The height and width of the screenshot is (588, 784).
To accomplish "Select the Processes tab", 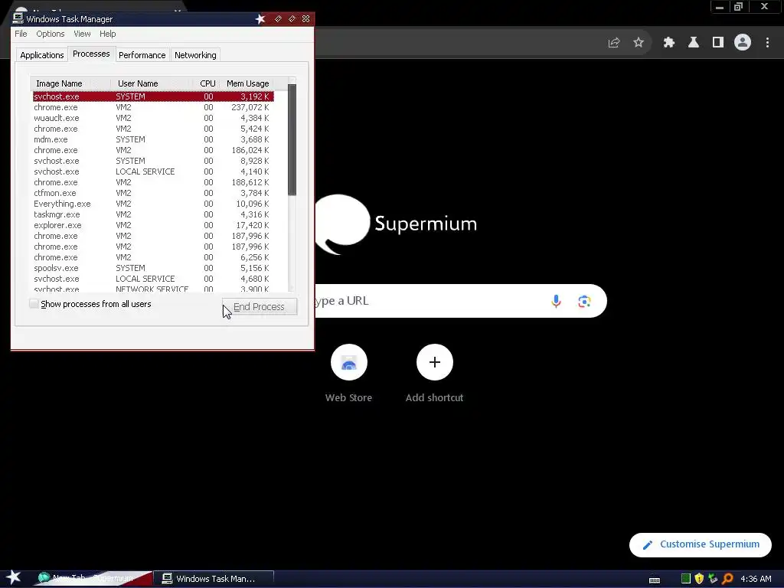I will click(x=91, y=54).
